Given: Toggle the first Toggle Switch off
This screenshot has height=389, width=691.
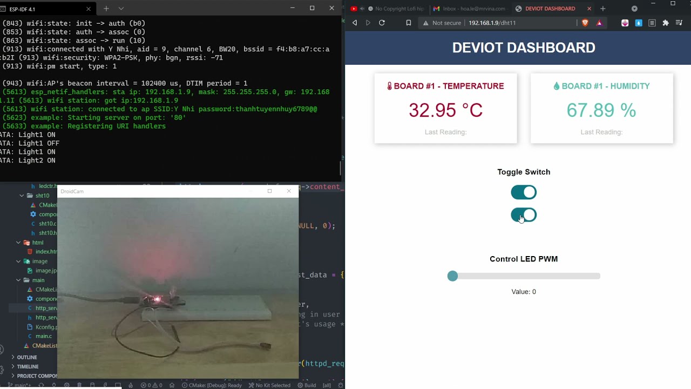Looking at the screenshot, I should [x=524, y=192].
